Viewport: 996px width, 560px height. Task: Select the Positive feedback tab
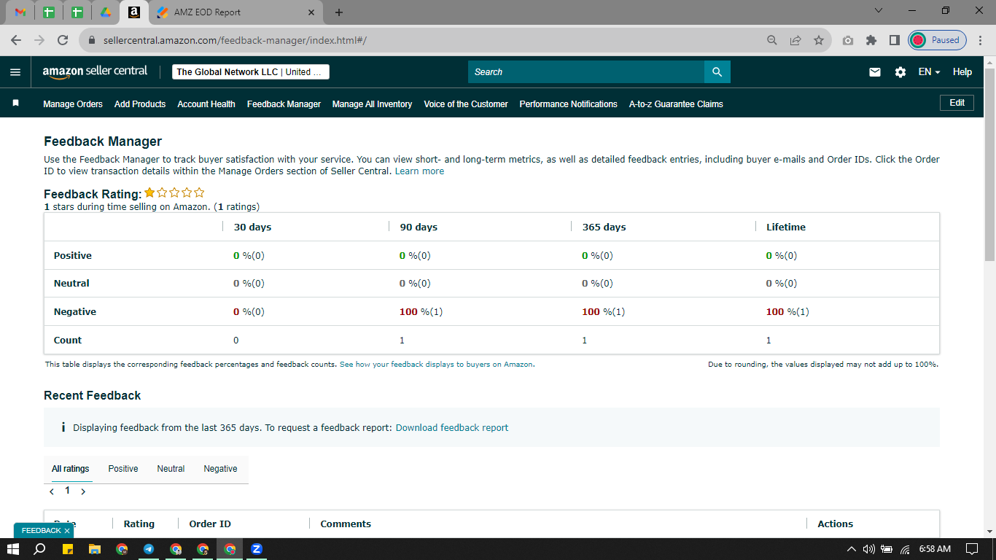point(123,469)
